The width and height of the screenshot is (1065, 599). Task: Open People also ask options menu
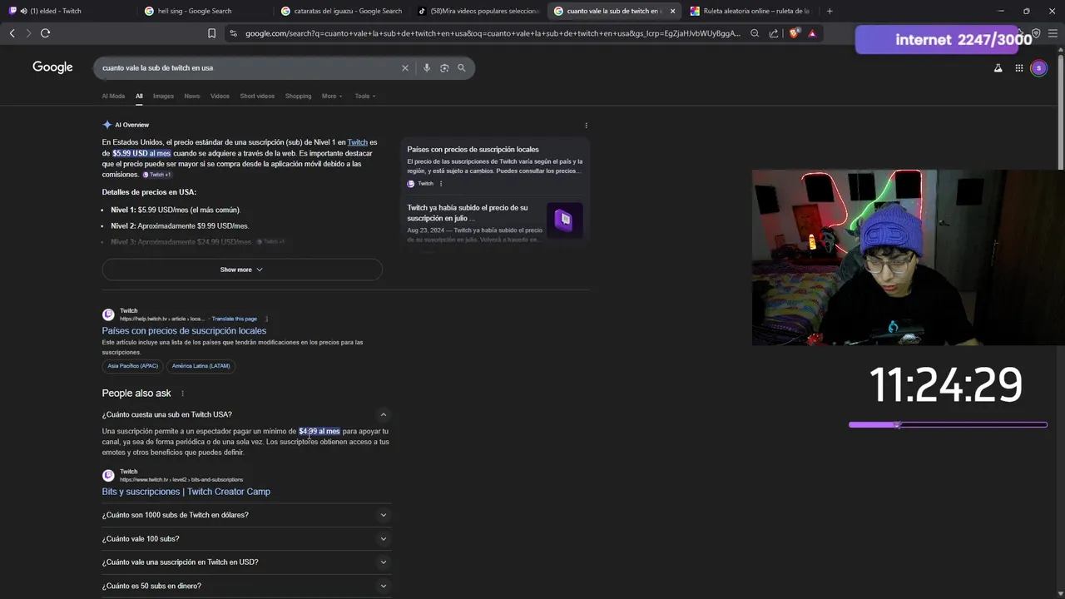[x=182, y=394]
